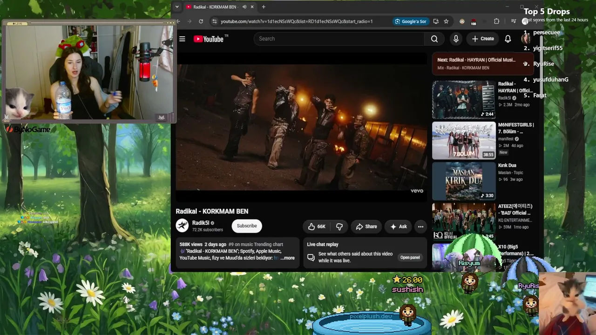Click the Google'a Sor lens button
Viewport: 596px width, 335px height.
[410, 21]
